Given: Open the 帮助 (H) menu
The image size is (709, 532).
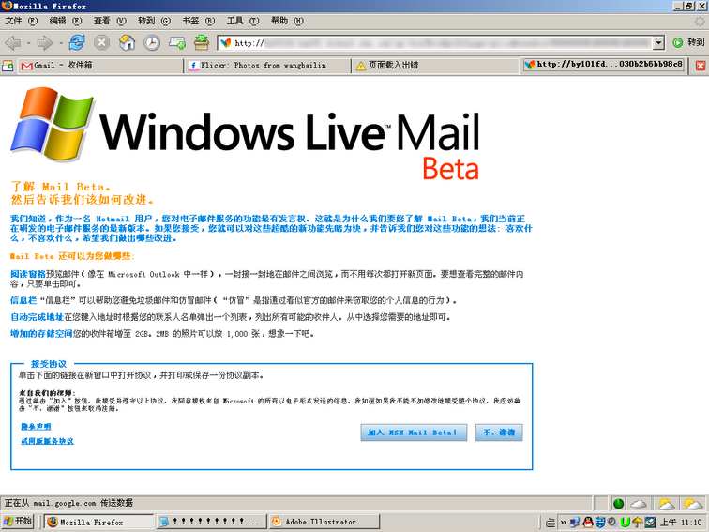Looking at the screenshot, I should (x=287, y=21).
